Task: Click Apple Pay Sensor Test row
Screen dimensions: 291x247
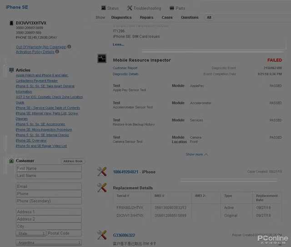Action: 197,88
